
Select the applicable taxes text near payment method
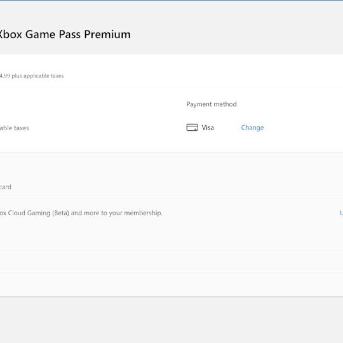point(14,128)
